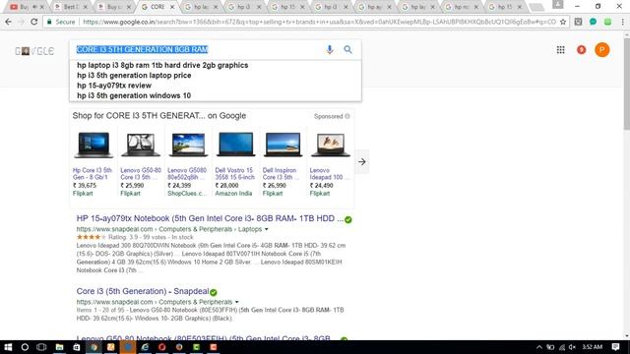Select the last 'hp 15' tab
Screen dimensions: 630x354
point(504,7)
